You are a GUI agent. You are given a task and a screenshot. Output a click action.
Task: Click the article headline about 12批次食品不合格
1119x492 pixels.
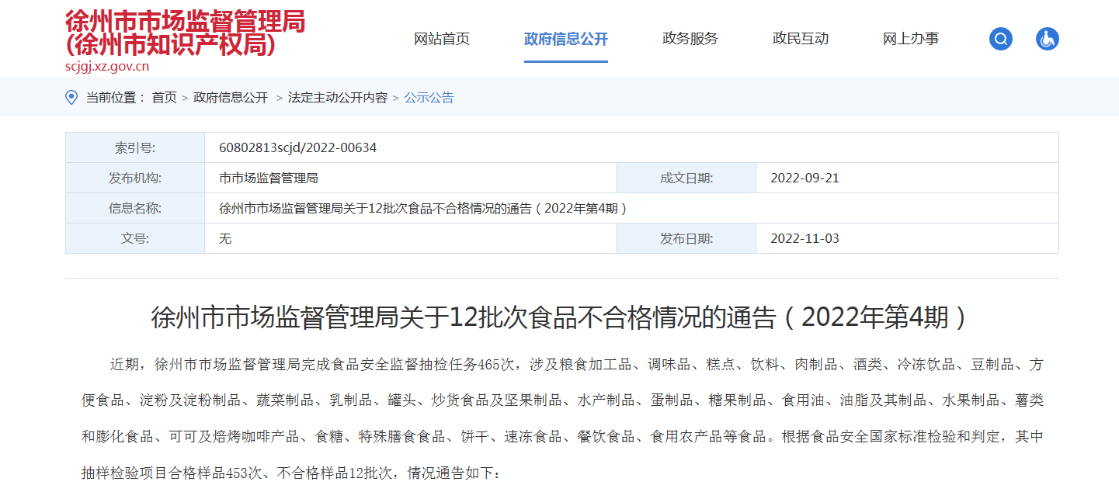click(561, 317)
